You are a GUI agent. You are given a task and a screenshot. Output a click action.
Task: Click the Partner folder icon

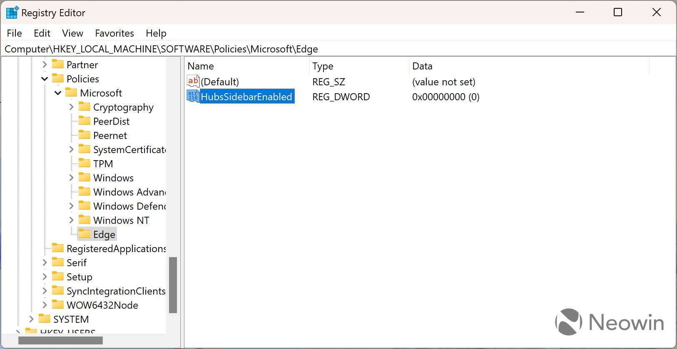tap(57, 64)
